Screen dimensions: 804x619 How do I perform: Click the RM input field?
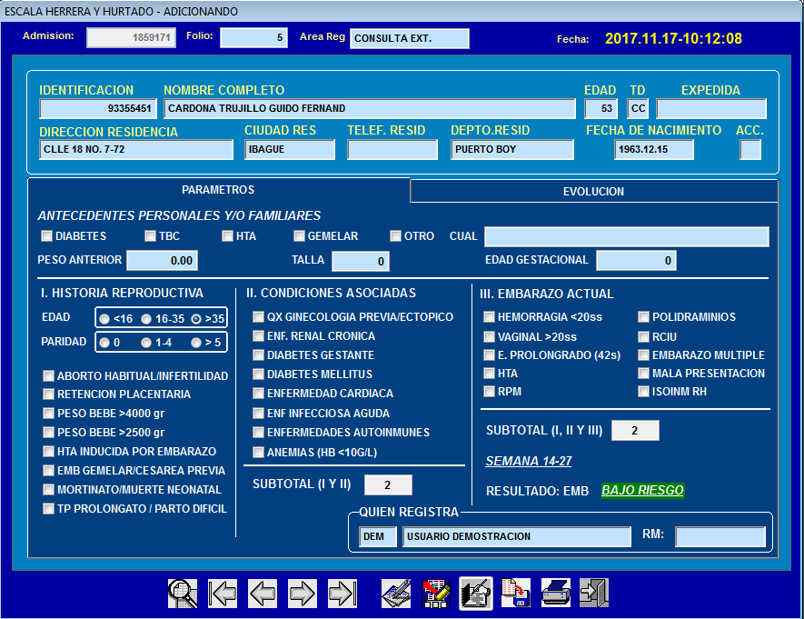pyautogui.click(x=720, y=537)
